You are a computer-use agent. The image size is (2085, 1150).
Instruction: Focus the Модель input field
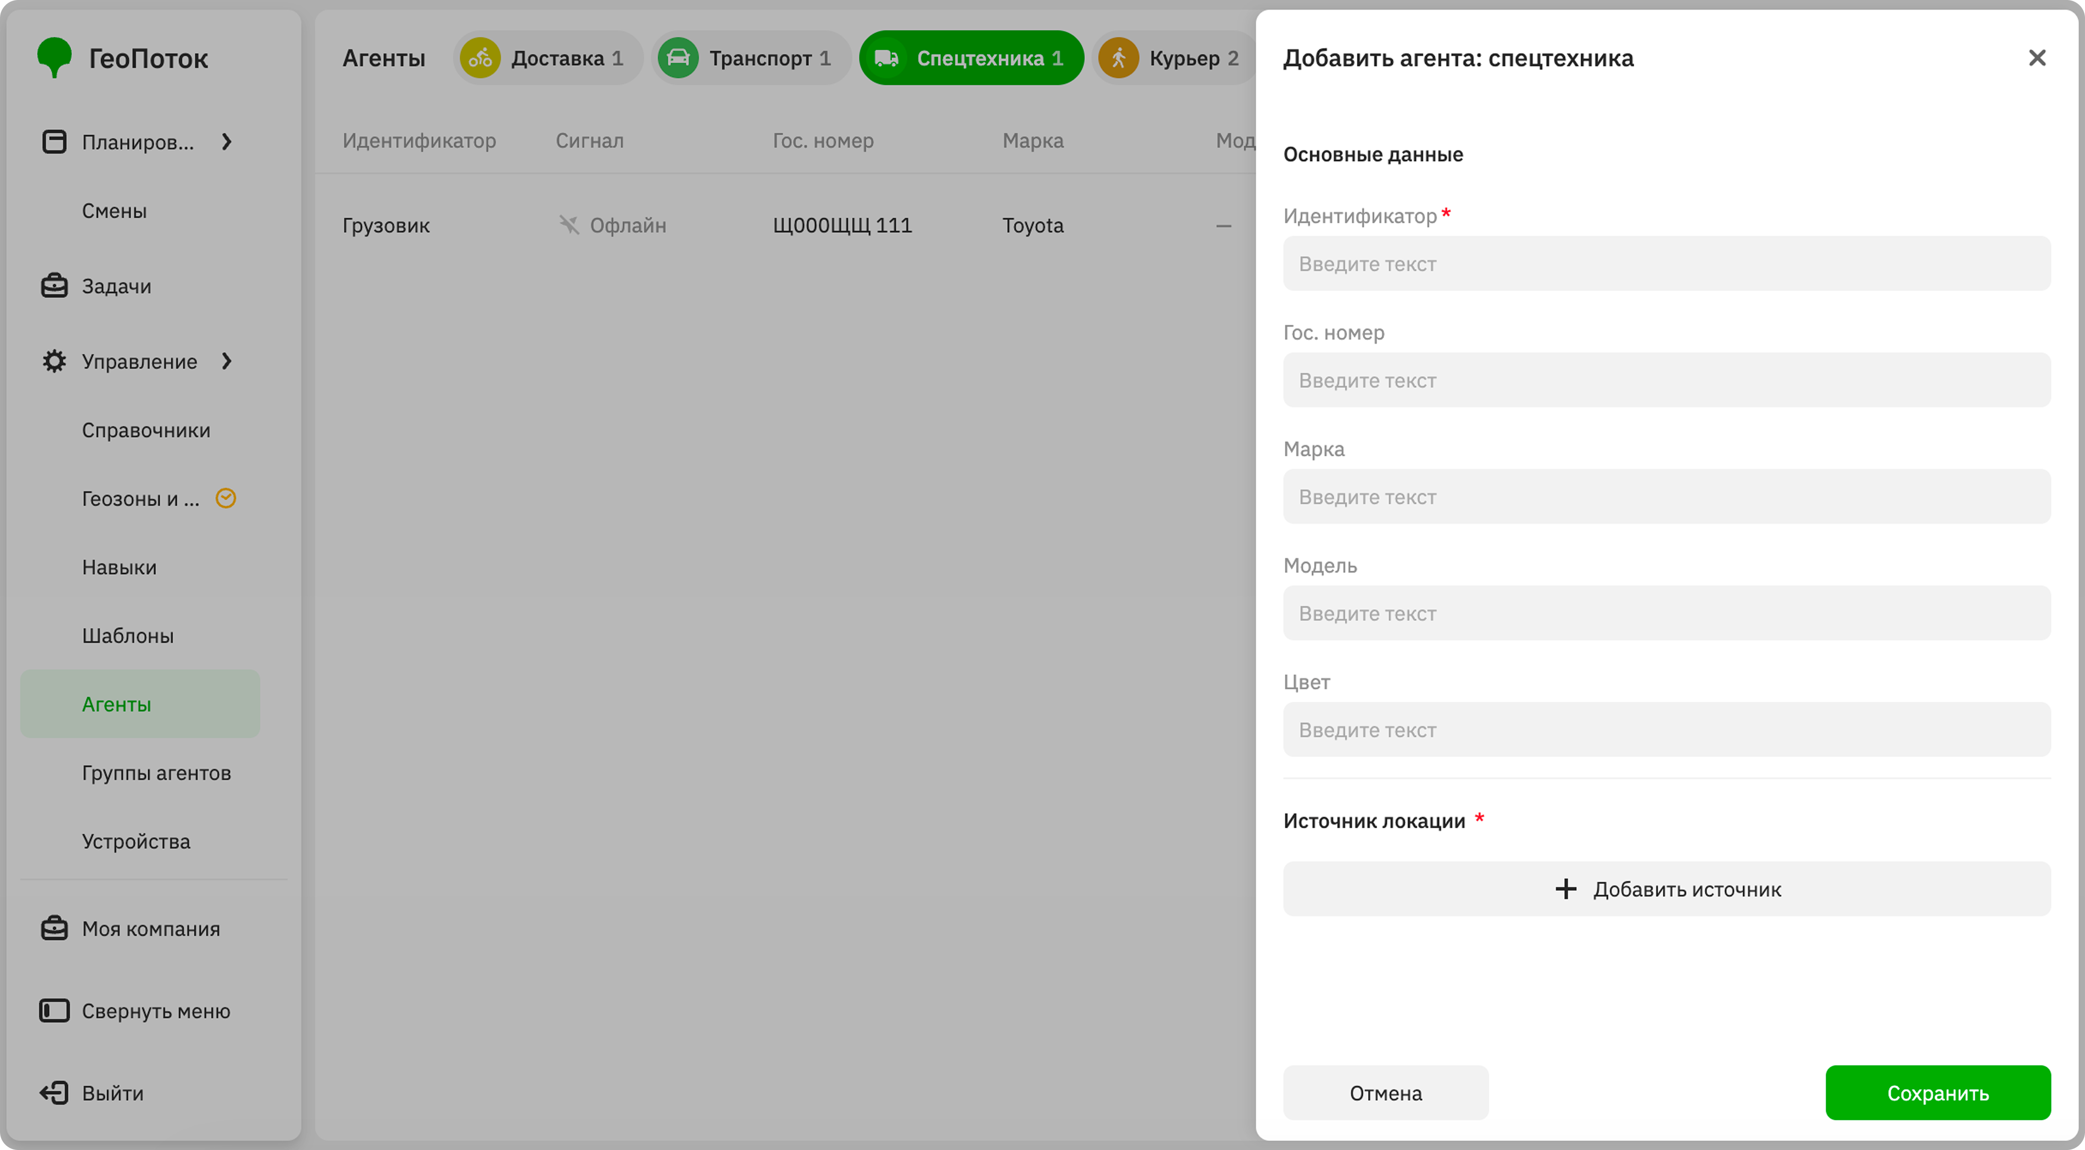pos(1666,612)
